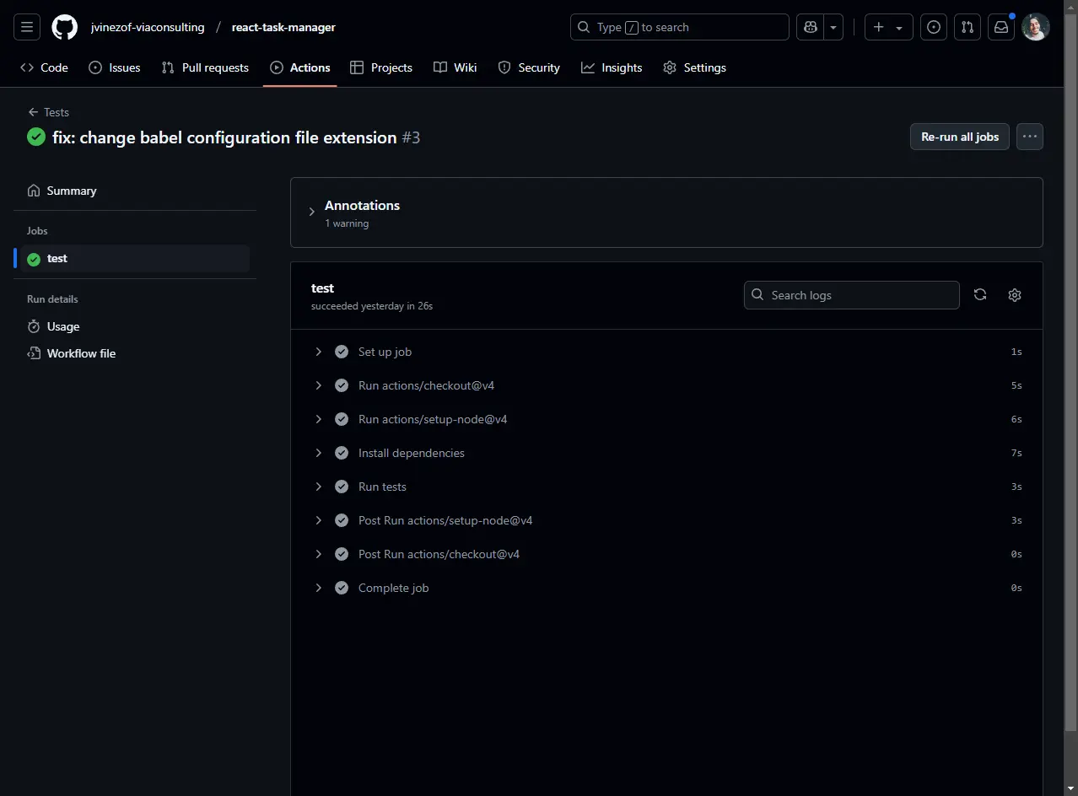Expand the Annotations section chevron

[311, 212]
